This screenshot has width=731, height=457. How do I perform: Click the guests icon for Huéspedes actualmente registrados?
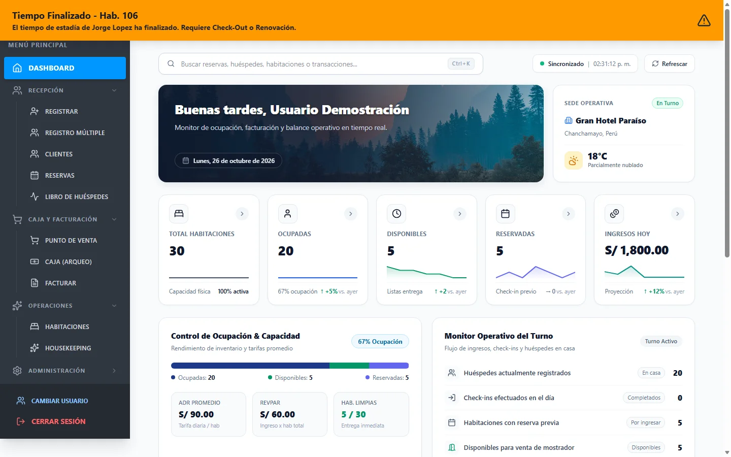tap(451, 373)
